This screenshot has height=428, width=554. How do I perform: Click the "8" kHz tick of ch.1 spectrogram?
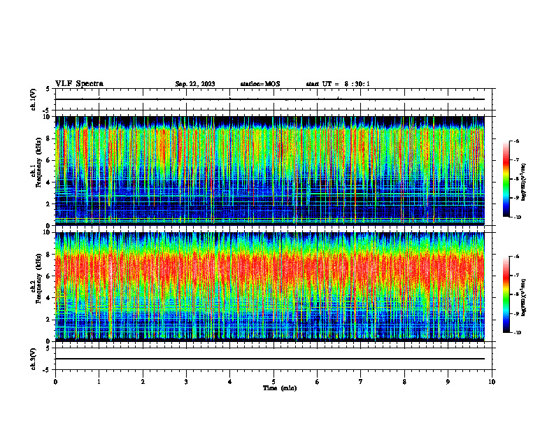coord(49,138)
